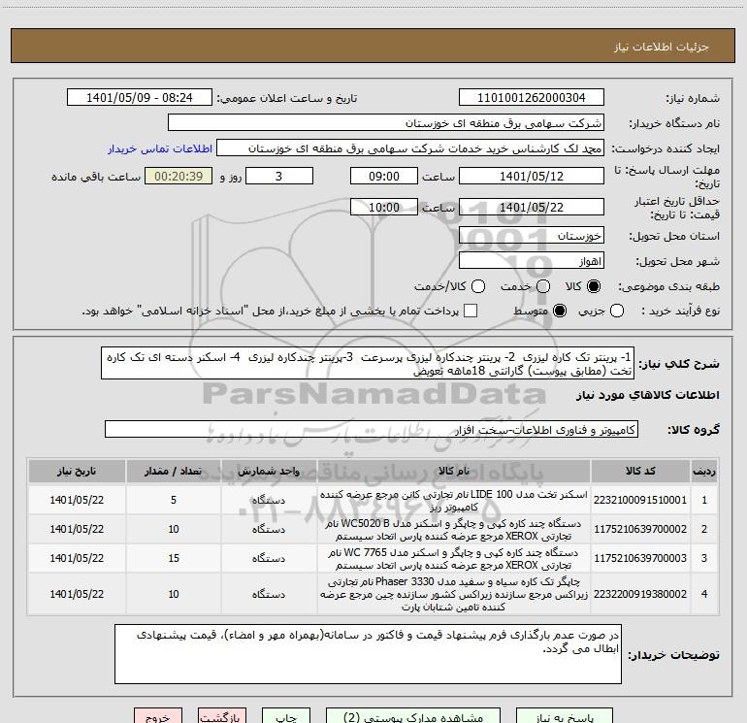The width and height of the screenshot is (747, 723).
Task: Click quantity 15 in WC 7765 row
Action: (174, 558)
